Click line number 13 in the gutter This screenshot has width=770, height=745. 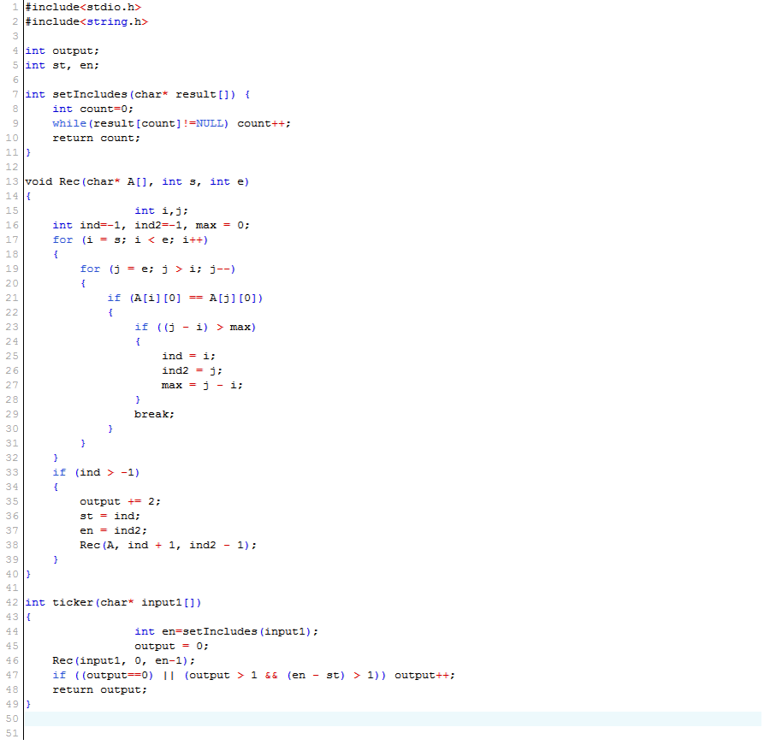point(12,181)
